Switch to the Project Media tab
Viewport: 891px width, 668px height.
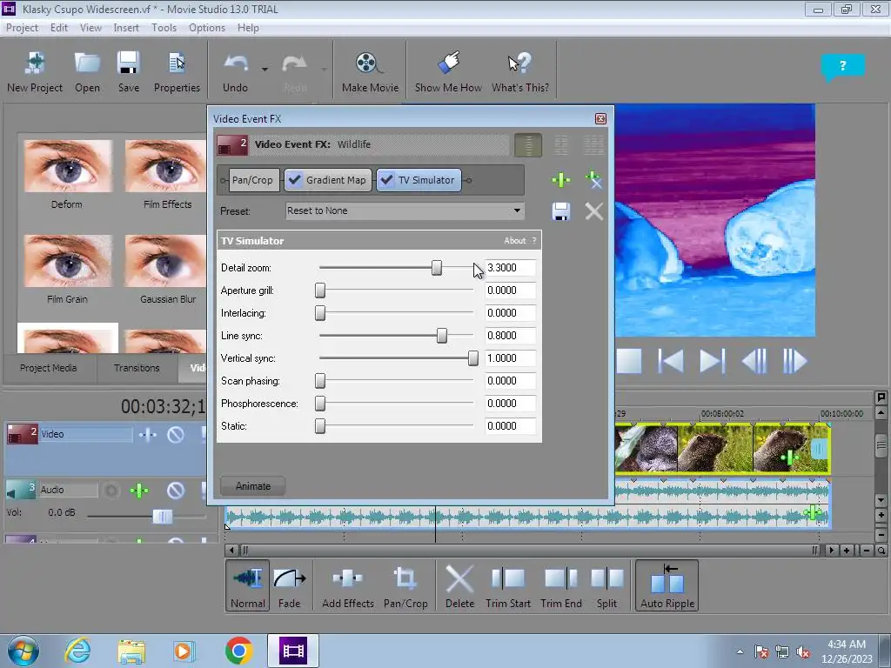click(x=49, y=368)
